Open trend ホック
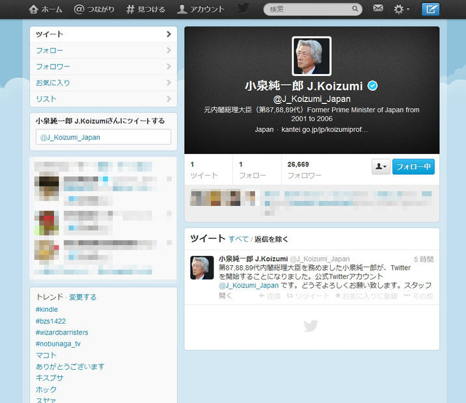The image size is (466, 403). point(46,389)
